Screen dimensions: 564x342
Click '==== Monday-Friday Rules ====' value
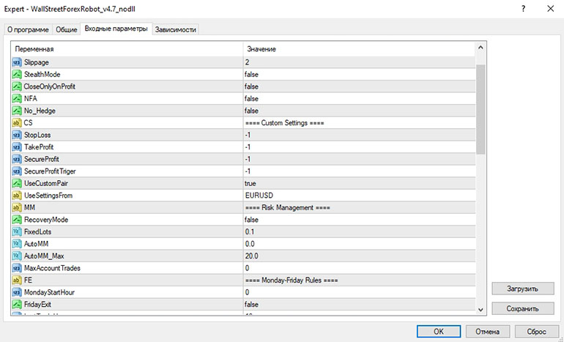292,280
